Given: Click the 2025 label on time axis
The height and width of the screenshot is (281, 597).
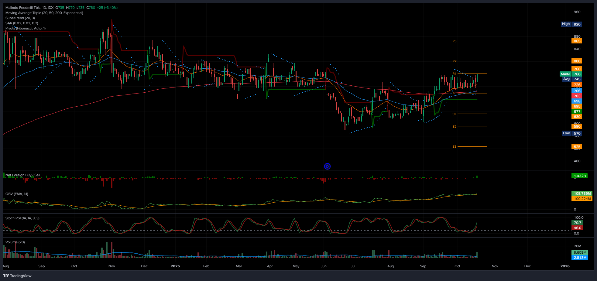Looking at the screenshot, I should pos(175,266).
